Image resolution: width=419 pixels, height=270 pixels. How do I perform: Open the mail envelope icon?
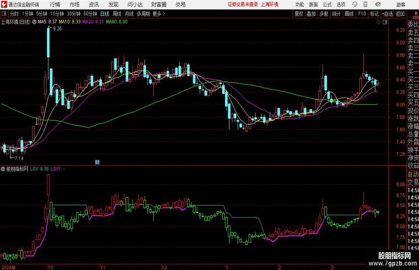point(378,4)
